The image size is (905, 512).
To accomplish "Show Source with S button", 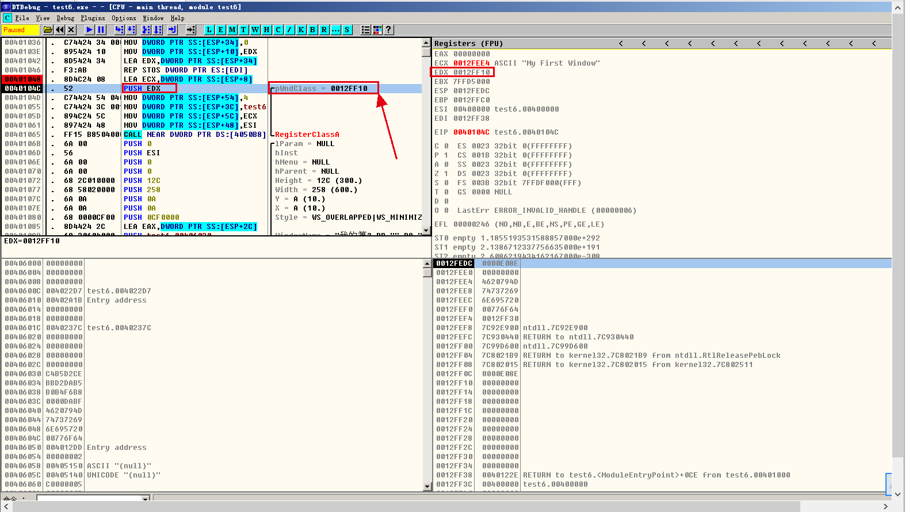I will pos(348,30).
